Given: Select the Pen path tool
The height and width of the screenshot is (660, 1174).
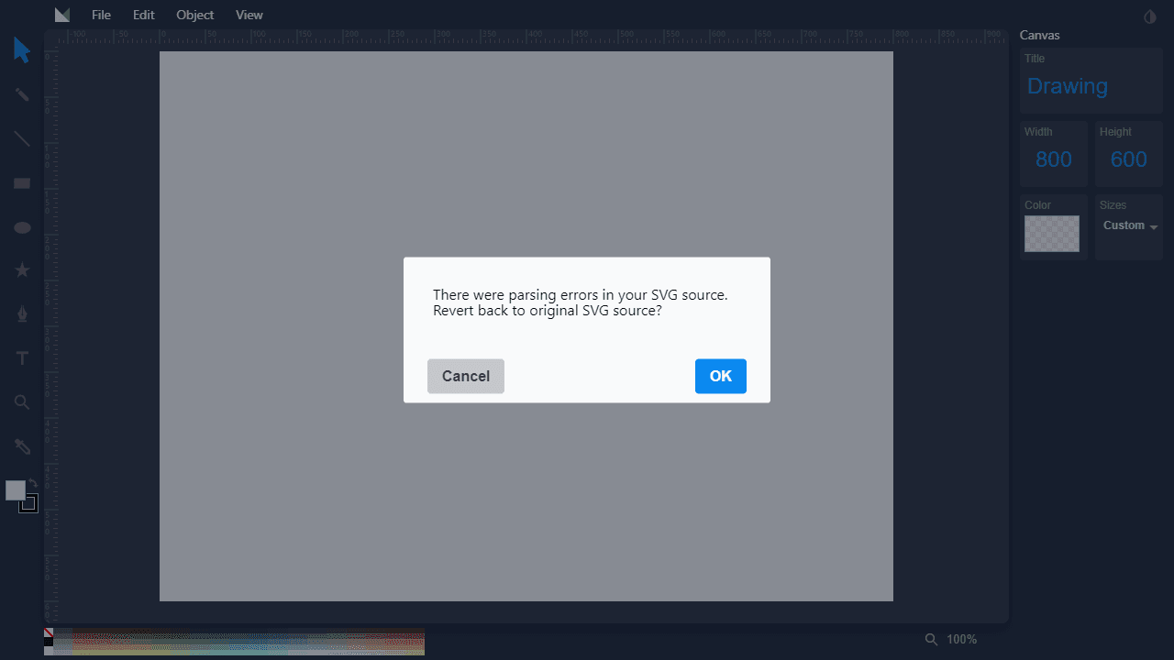Looking at the screenshot, I should tap(22, 314).
